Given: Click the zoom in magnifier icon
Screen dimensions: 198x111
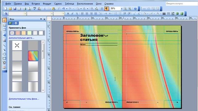Looking at the screenshot, I should coord(130,9).
